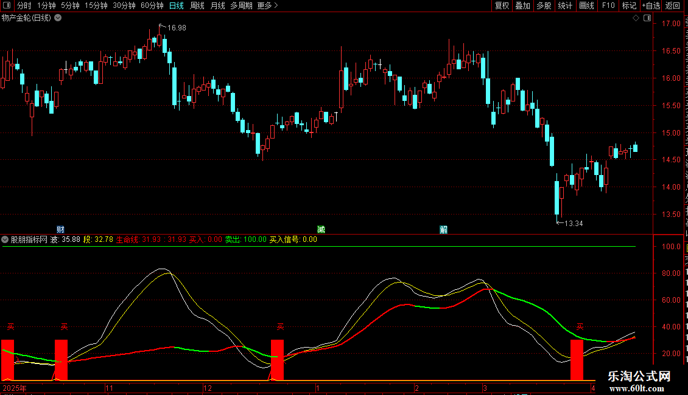Click the 17.00 price axis label
This screenshot has height=395, width=688.
click(x=672, y=24)
